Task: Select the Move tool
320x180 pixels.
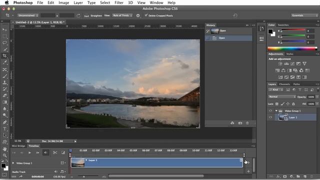Action: [4, 30]
